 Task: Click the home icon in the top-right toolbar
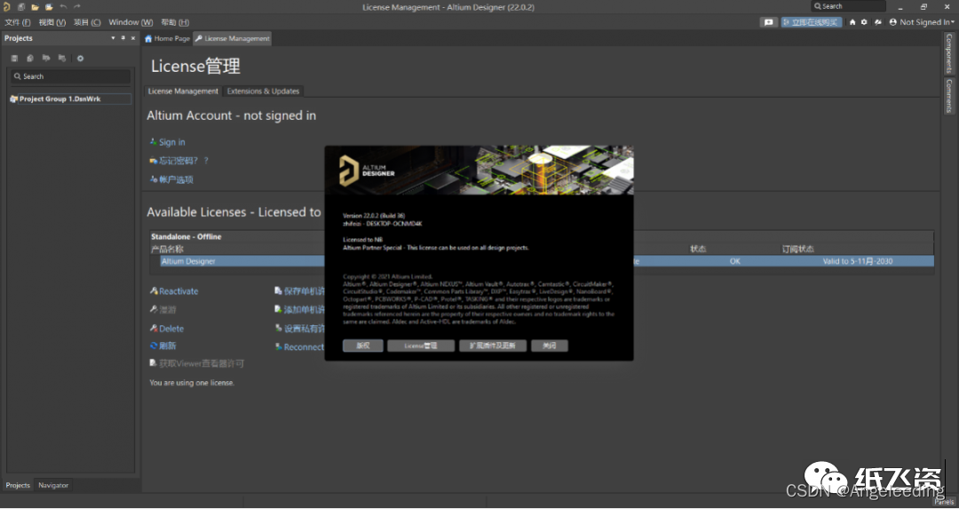[x=852, y=22]
